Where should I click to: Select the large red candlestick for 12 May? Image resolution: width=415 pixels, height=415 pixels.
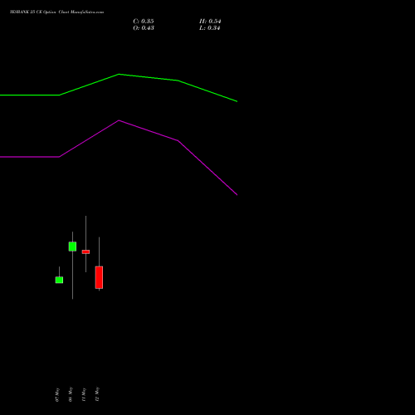coord(99,277)
